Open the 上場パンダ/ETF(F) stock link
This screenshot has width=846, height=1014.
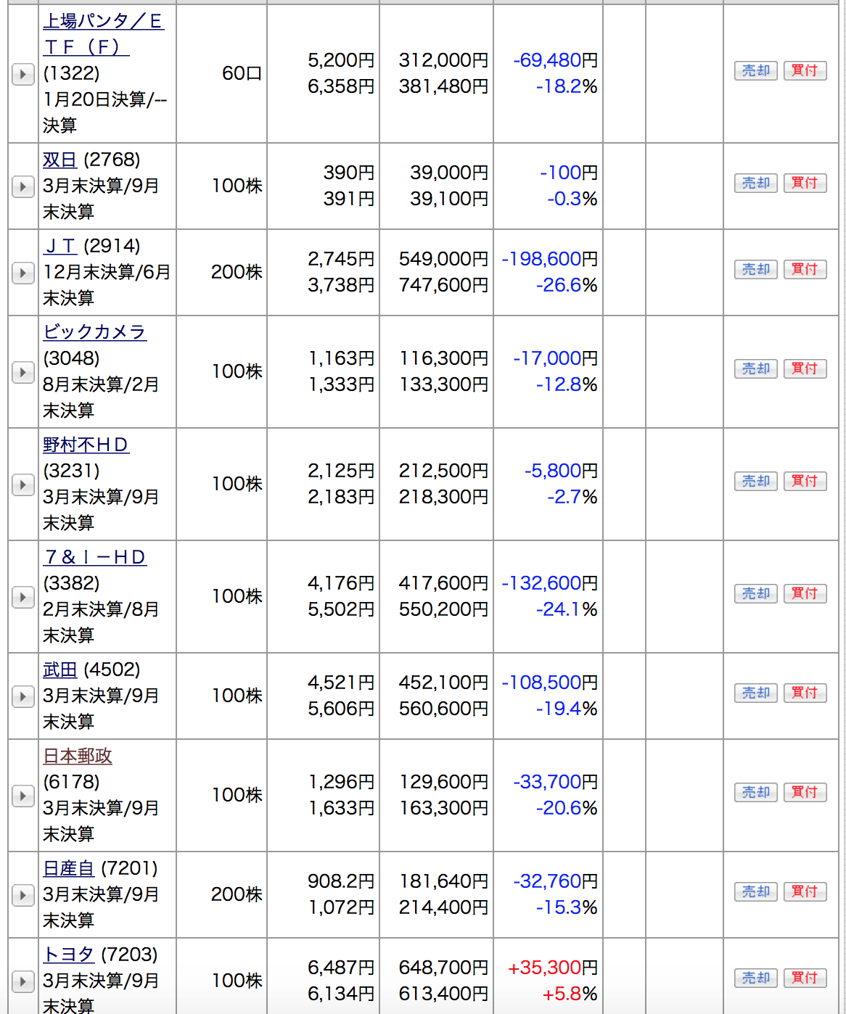[103, 34]
